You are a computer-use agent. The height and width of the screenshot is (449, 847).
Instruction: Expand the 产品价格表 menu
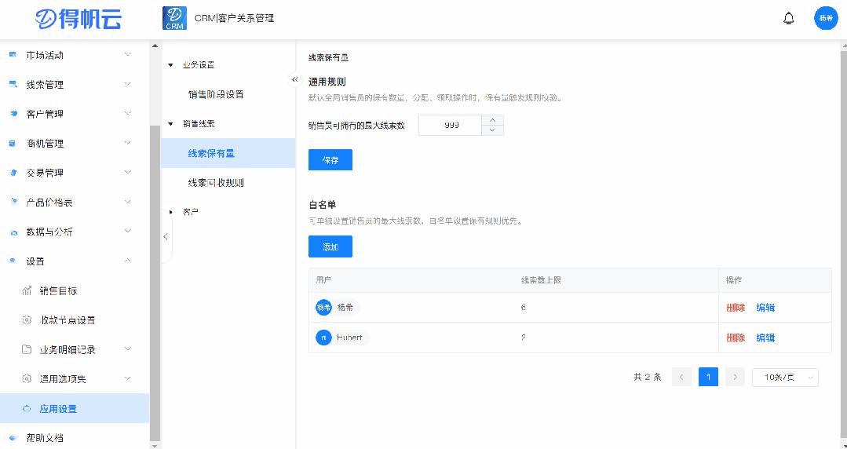(127, 202)
